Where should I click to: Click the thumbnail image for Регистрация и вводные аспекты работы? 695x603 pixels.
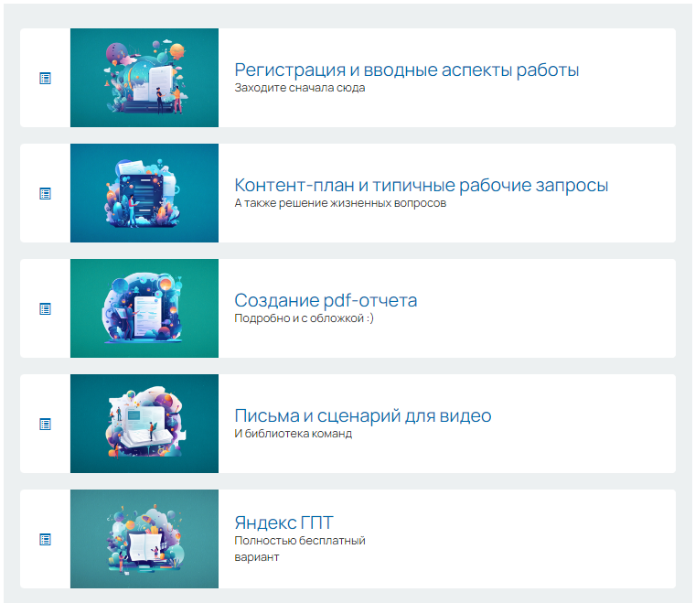(144, 78)
